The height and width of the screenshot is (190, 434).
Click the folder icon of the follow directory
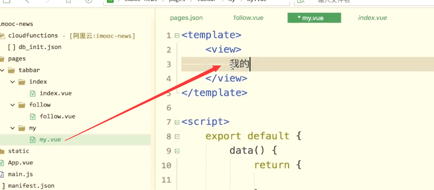(22, 105)
